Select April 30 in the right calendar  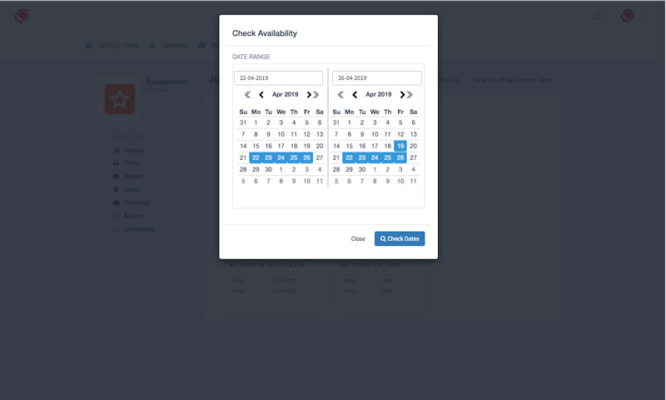[362, 169]
